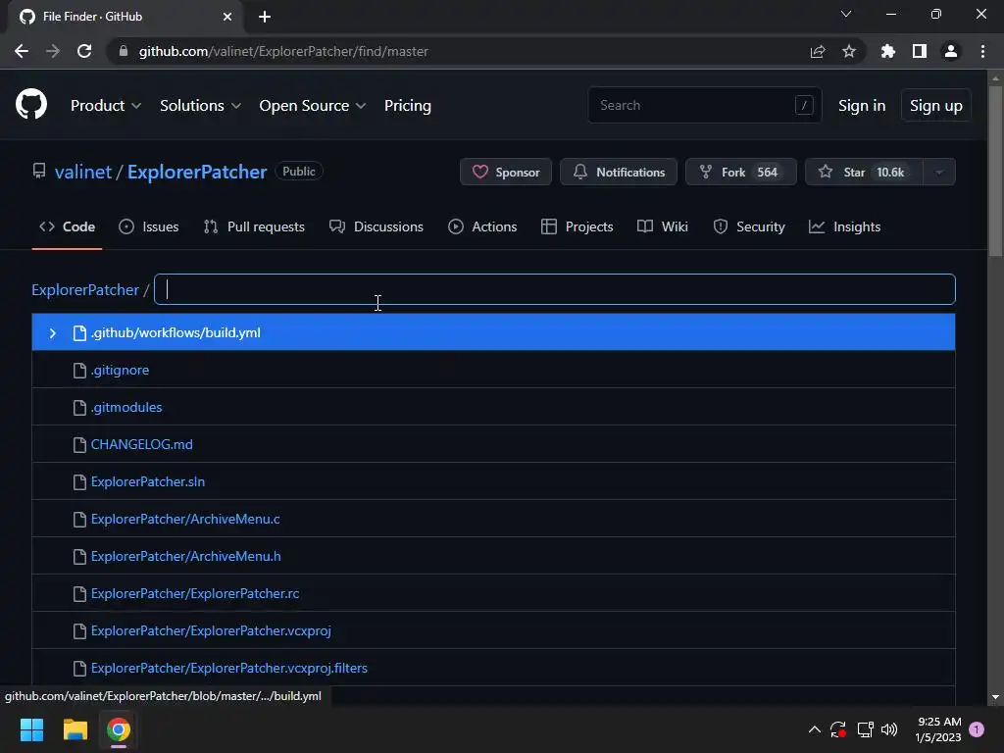The height and width of the screenshot is (753, 1004).
Task: Expand the Product menu
Action: pyautogui.click(x=106, y=105)
